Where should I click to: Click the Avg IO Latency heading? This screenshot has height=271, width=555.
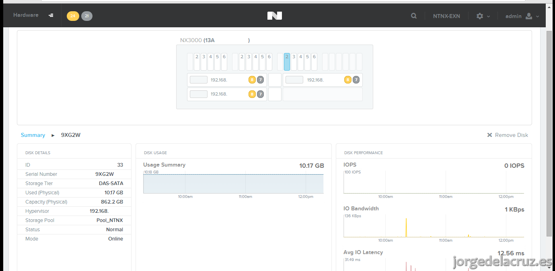(x=363, y=253)
